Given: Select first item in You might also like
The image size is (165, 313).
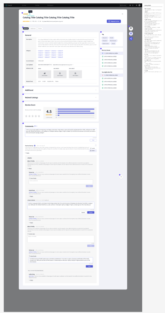Looking at the screenshot, I should coord(112,75).
